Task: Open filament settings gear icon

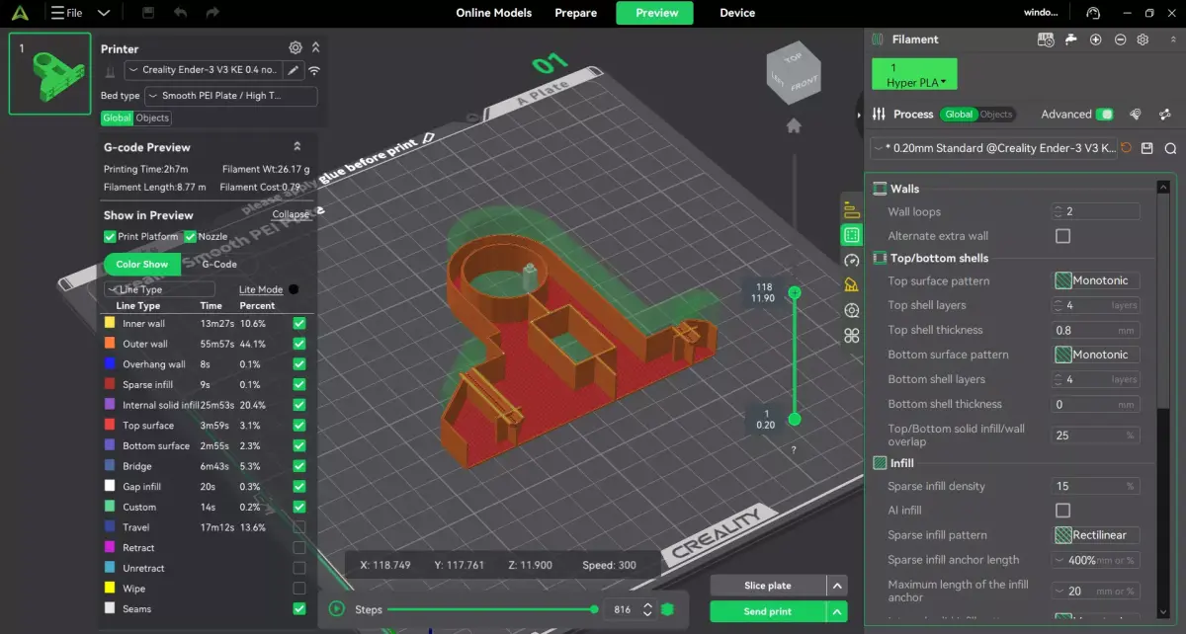Action: tap(1144, 40)
